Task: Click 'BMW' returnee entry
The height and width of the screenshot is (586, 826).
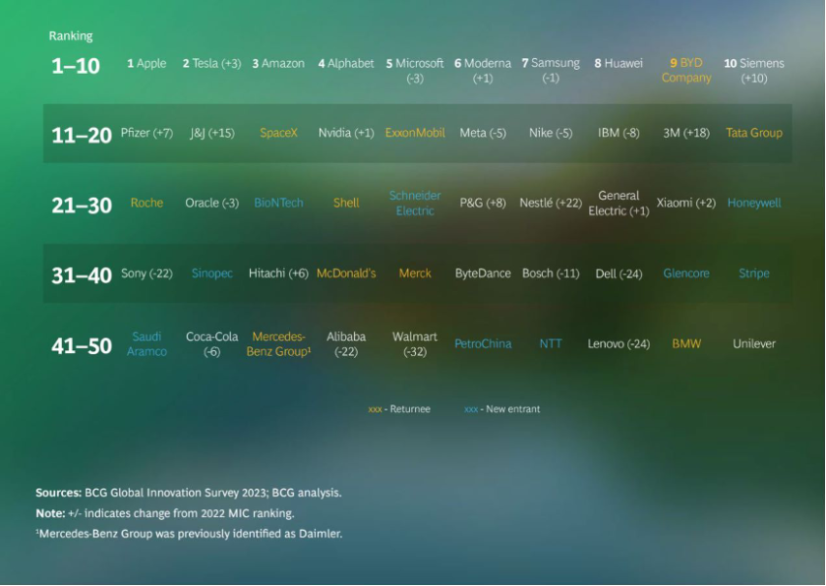Action: tap(686, 344)
